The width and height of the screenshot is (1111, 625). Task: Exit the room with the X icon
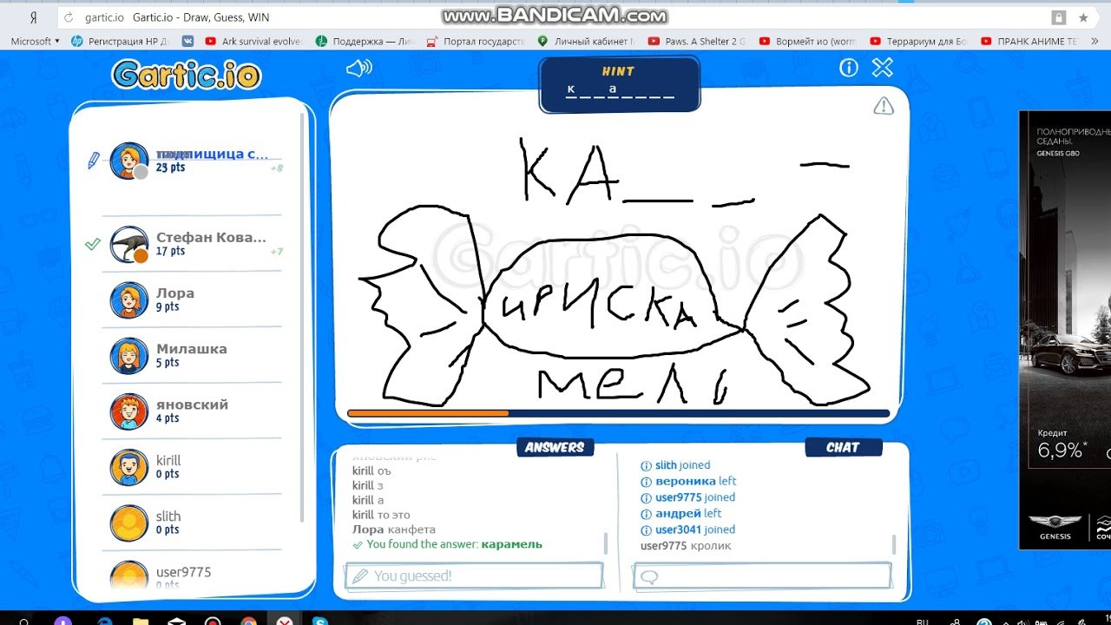(882, 68)
